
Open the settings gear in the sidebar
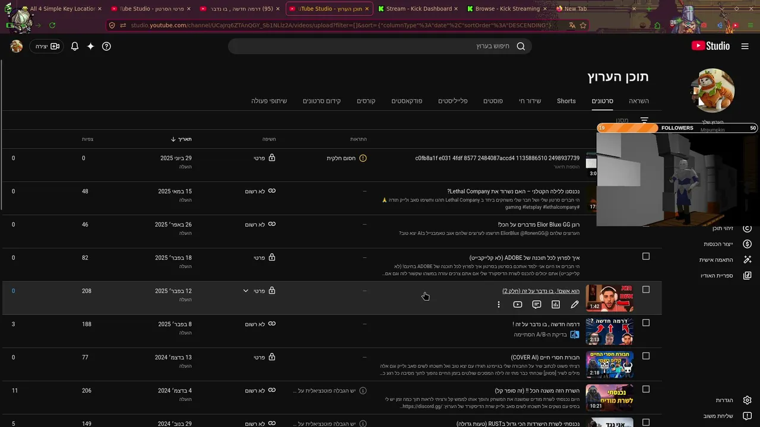tap(748, 400)
